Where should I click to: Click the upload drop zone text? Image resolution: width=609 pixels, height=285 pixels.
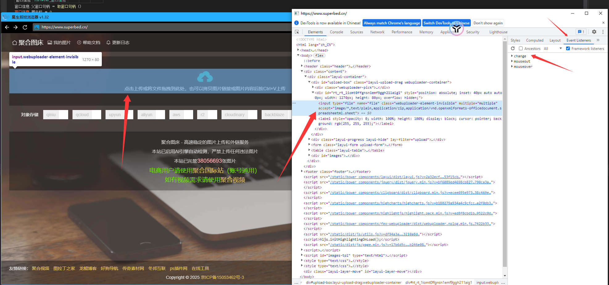(205, 89)
